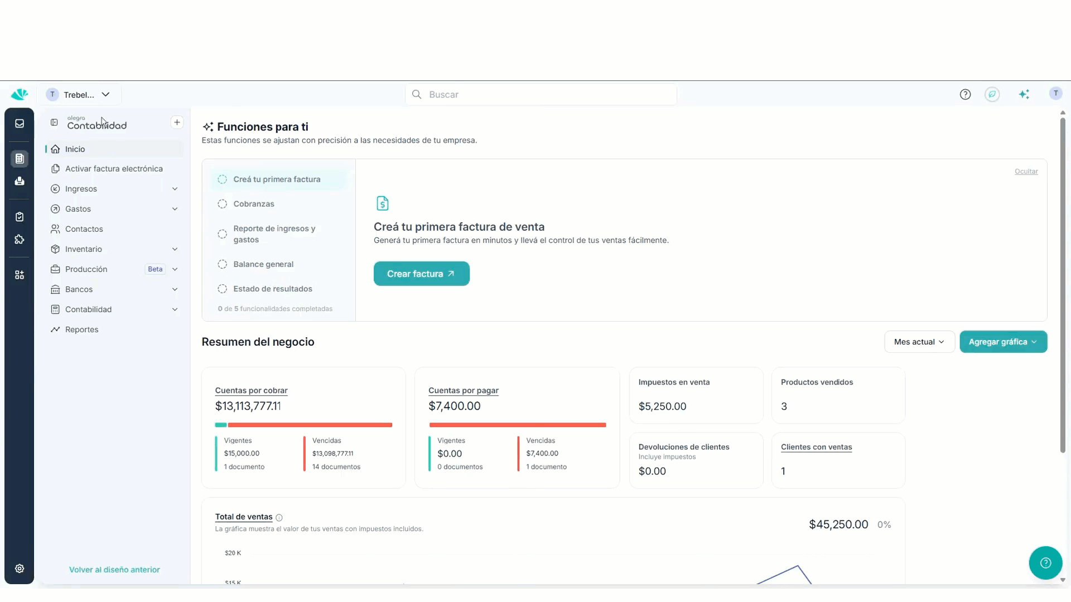Click the Ocultar link
Screen dimensions: 1071x602
tap(1026, 172)
